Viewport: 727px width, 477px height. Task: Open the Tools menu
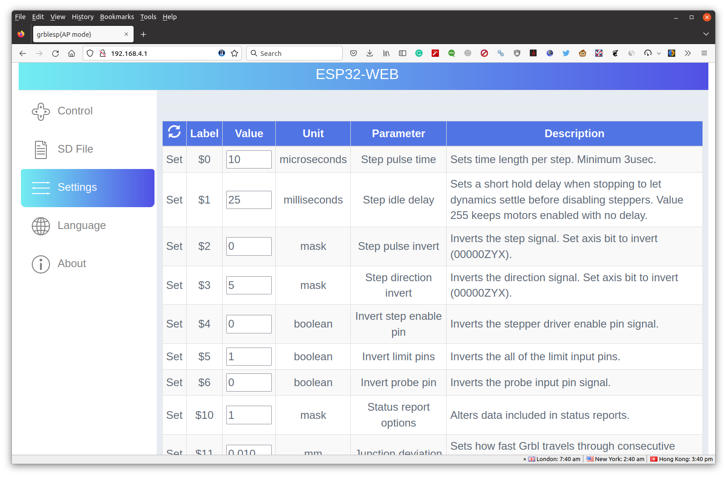pos(148,17)
